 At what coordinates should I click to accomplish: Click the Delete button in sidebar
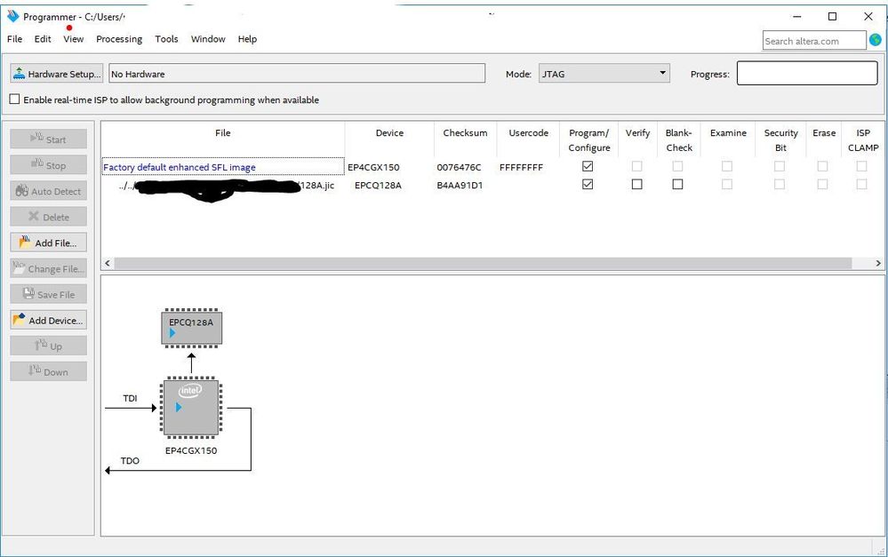(x=48, y=216)
